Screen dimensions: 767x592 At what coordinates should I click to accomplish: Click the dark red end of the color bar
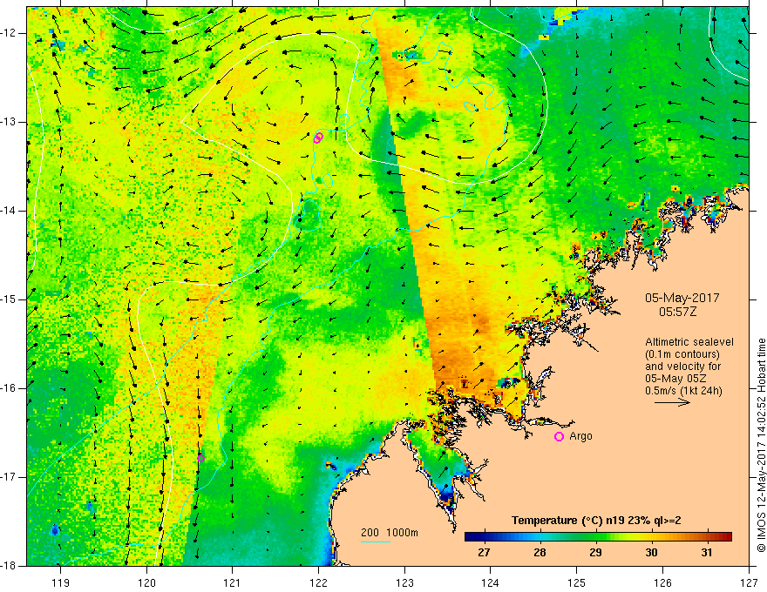click(x=726, y=536)
